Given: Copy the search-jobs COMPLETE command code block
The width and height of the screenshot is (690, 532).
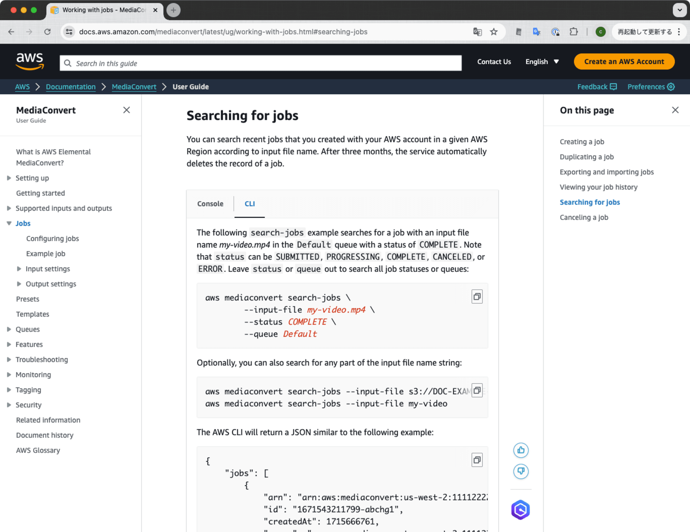Looking at the screenshot, I should click(x=477, y=296).
